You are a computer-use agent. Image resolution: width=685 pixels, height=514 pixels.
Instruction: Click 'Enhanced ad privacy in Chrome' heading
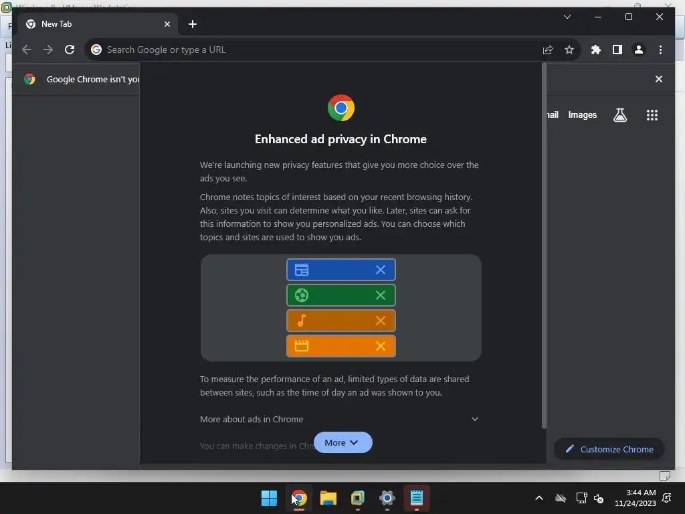340,139
